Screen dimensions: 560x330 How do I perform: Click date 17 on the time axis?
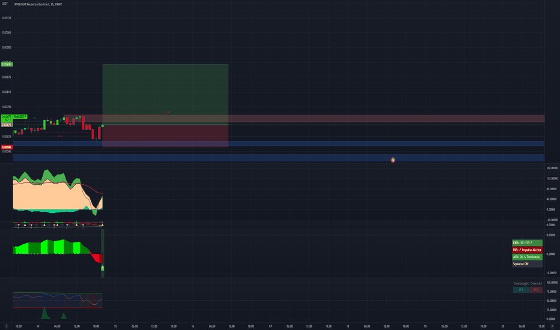270,326
